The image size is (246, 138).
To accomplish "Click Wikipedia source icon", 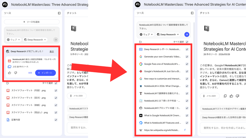I will (x=141, y=130).
